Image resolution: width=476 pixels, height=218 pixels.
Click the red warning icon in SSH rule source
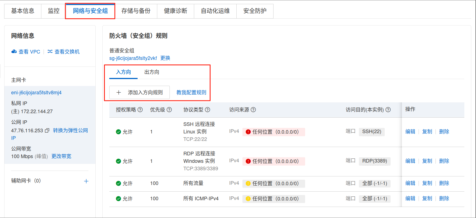pos(248,132)
